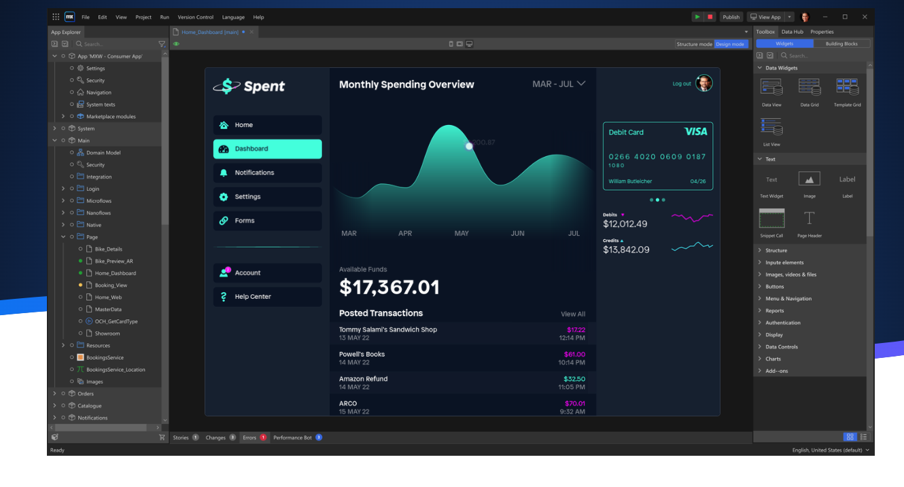Screen dimensions: 904x487
Task: Expand the Charts toolbox section
Action: 760,359
